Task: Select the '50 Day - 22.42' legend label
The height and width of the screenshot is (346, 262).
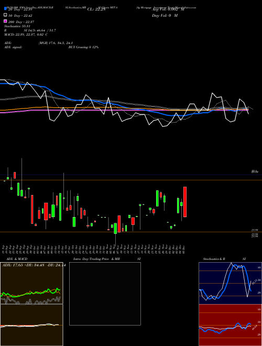Action: [20, 15]
